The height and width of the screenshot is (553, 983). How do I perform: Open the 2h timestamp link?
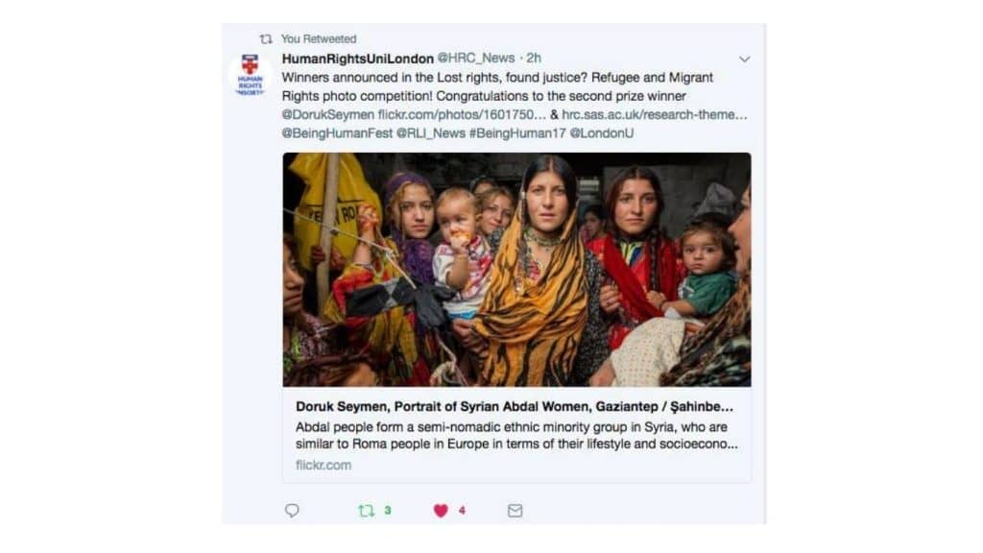pos(534,59)
